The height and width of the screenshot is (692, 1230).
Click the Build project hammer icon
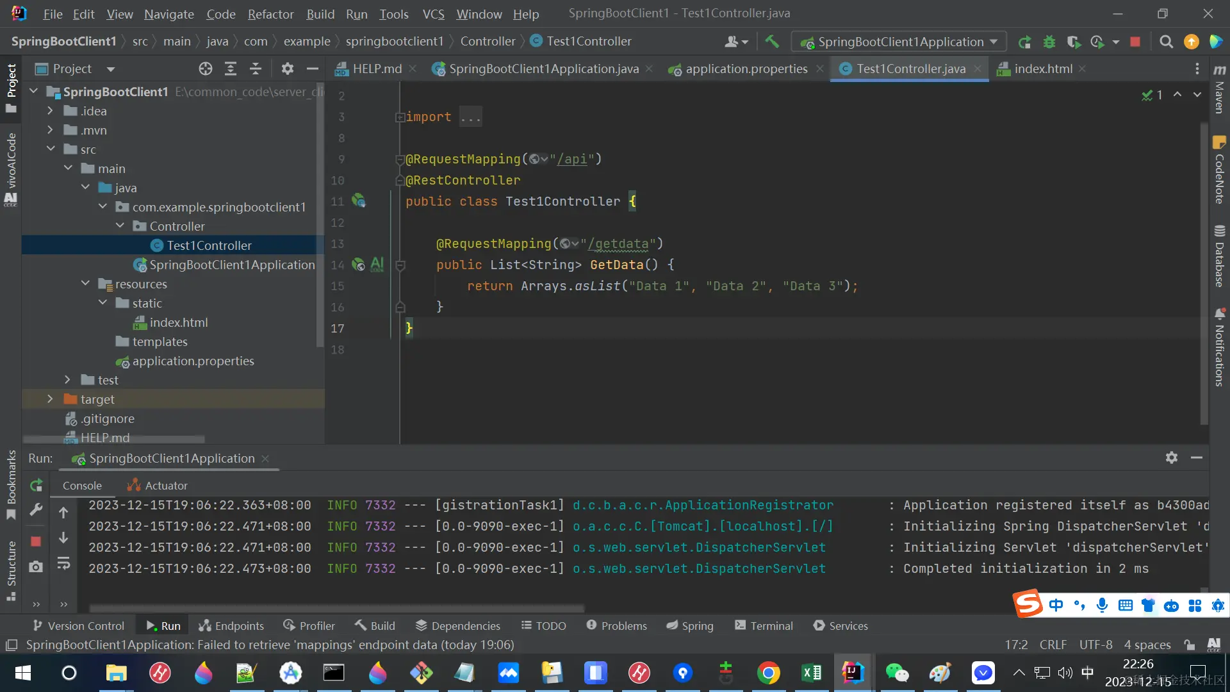coord(772,42)
